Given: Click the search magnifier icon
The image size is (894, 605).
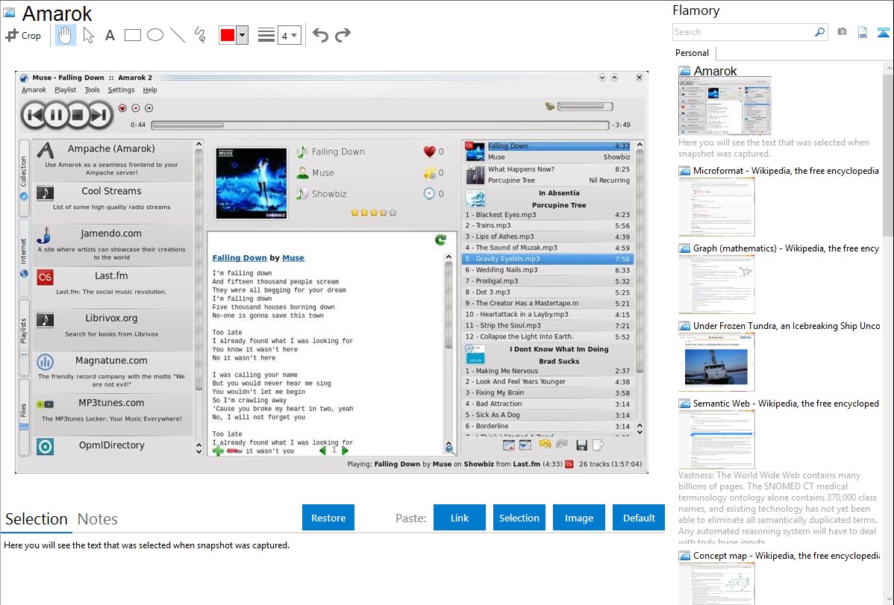Looking at the screenshot, I should (820, 32).
